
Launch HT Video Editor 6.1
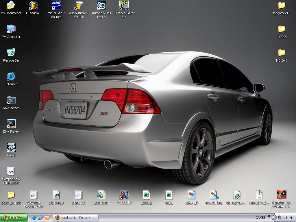[x=124, y=5]
